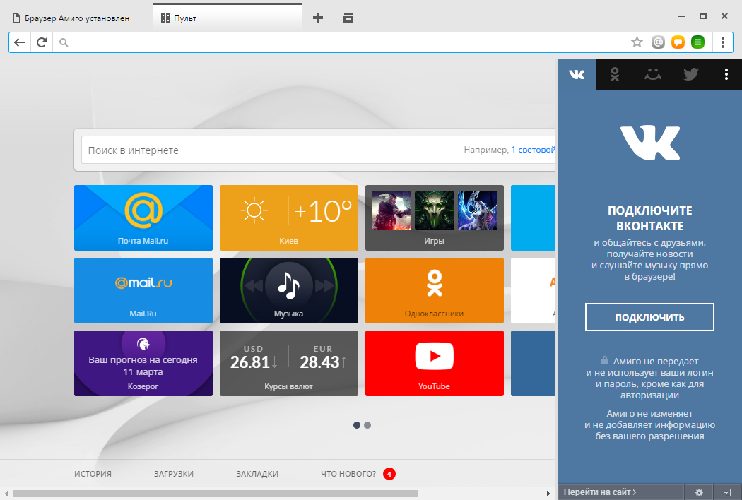The width and height of the screenshot is (742, 500).
Task: Switch to 'Браузер Амиго установлен' tab
Action: (71, 18)
